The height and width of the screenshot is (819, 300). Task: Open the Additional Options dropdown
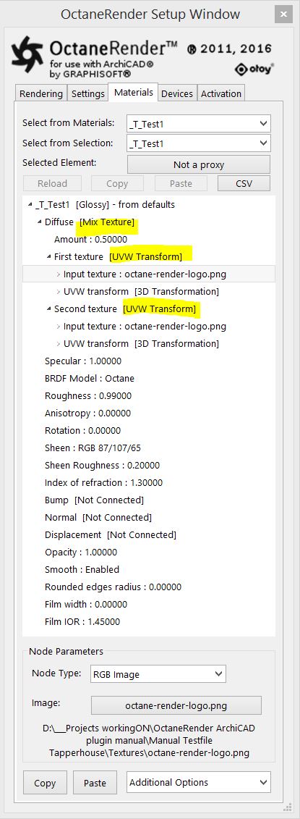tap(199, 782)
